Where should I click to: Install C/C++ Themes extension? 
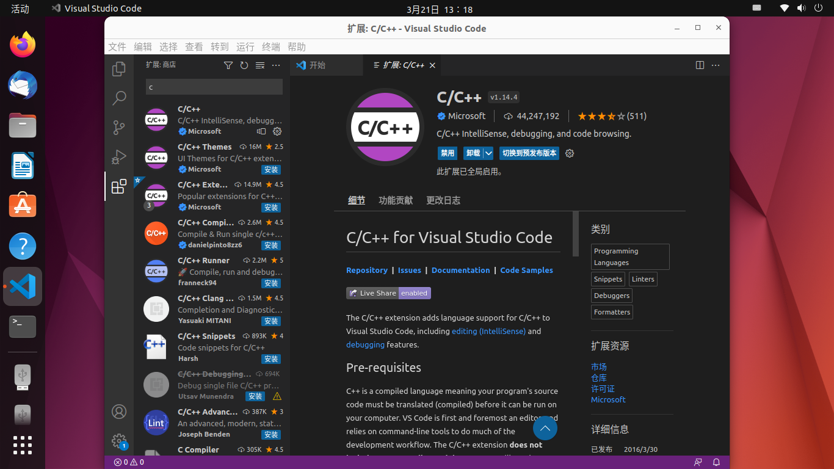(x=271, y=170)
